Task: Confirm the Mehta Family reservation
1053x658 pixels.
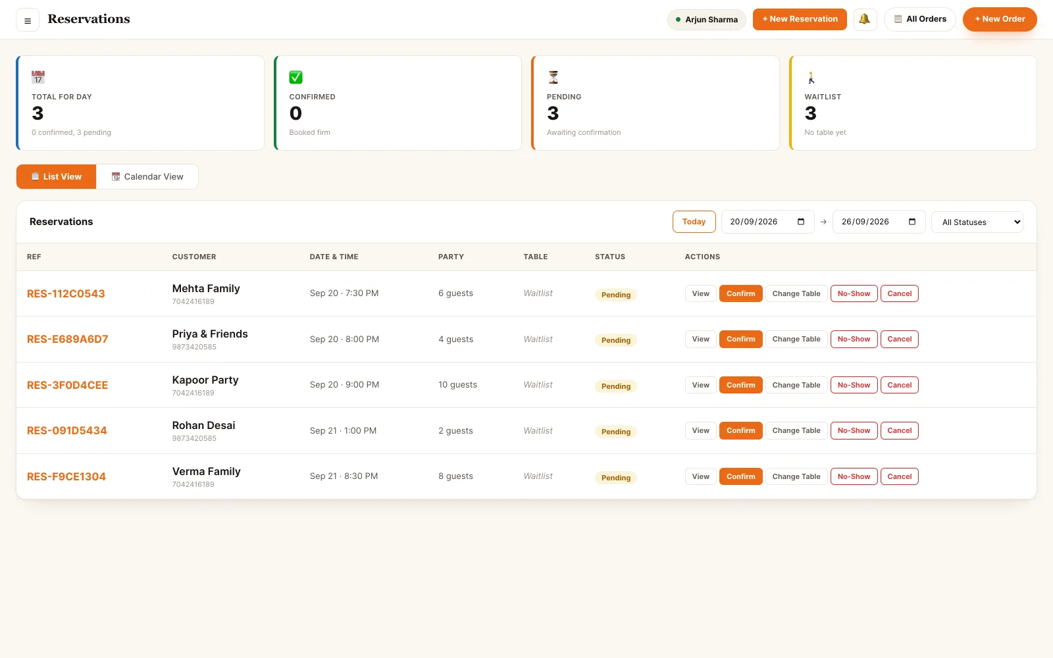Action: (740, 293)
